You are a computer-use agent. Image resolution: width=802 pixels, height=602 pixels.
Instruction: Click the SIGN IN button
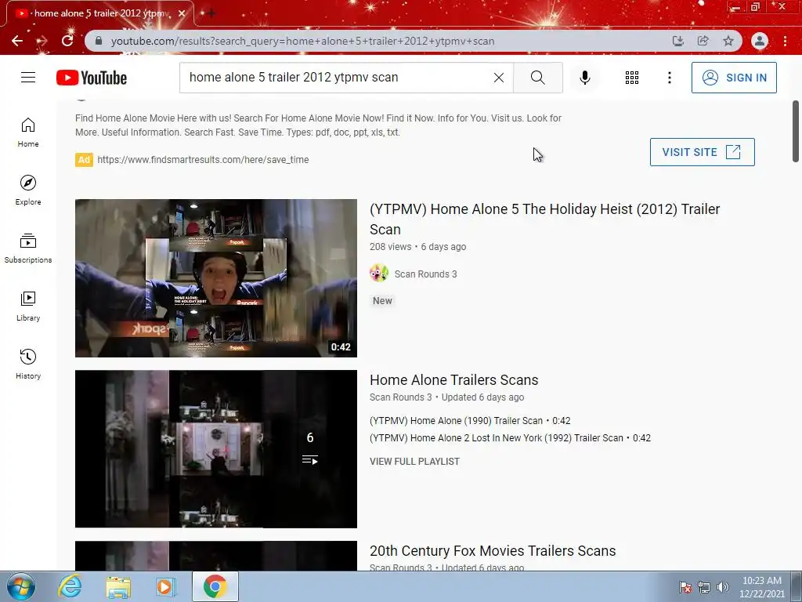click(x=734, y=78)
